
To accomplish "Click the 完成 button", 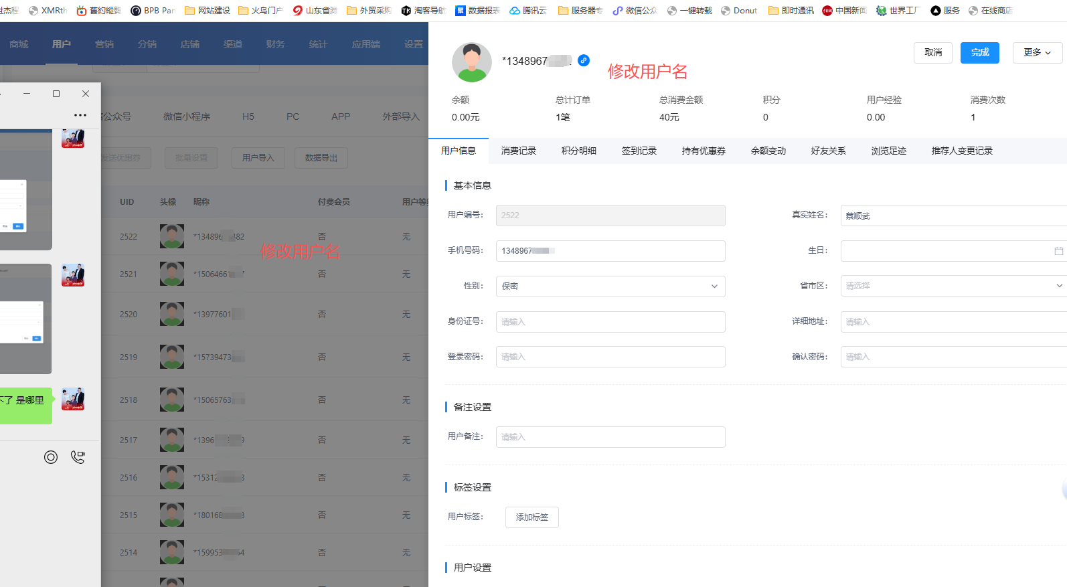I will (979, 53).
